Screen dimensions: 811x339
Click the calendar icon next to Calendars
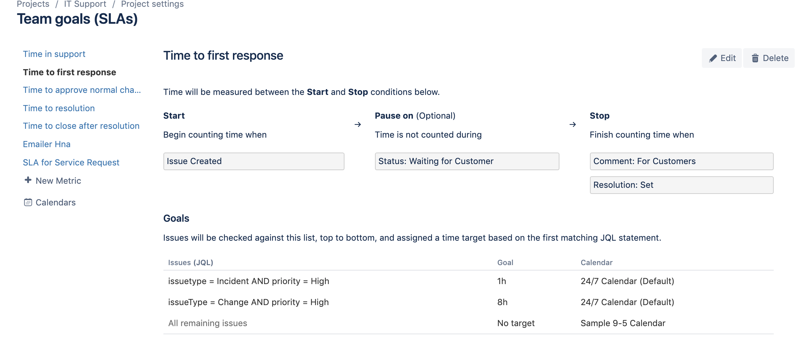(28, 202)
